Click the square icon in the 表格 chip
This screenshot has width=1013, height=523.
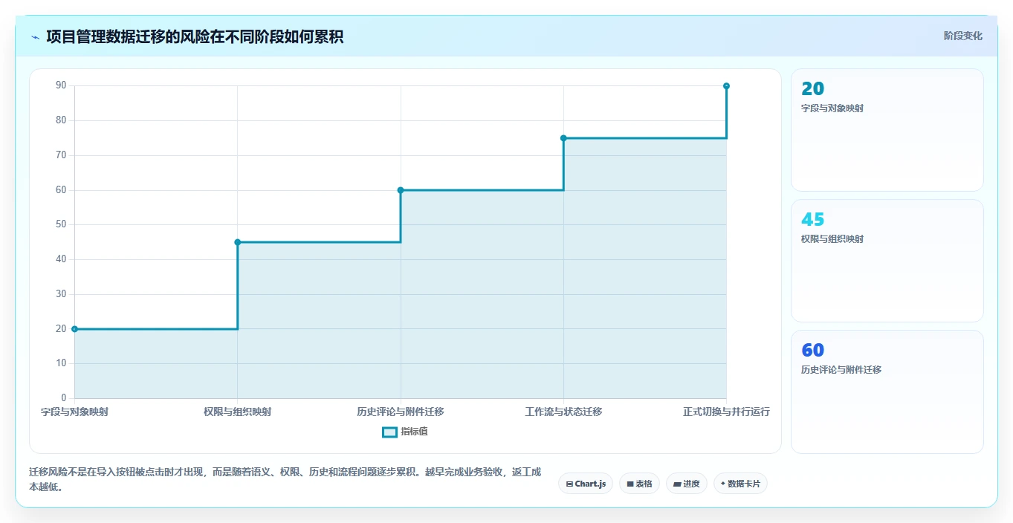[x=630, y=484]
